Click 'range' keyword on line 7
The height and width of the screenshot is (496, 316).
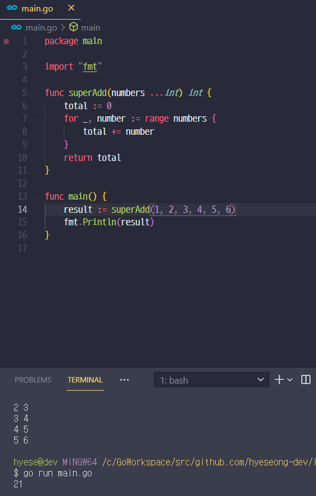[x=157, y=118]
